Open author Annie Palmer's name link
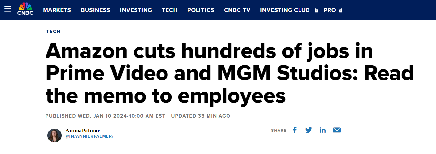The width and height of the screenshot is (436, 154). (83, 131)
